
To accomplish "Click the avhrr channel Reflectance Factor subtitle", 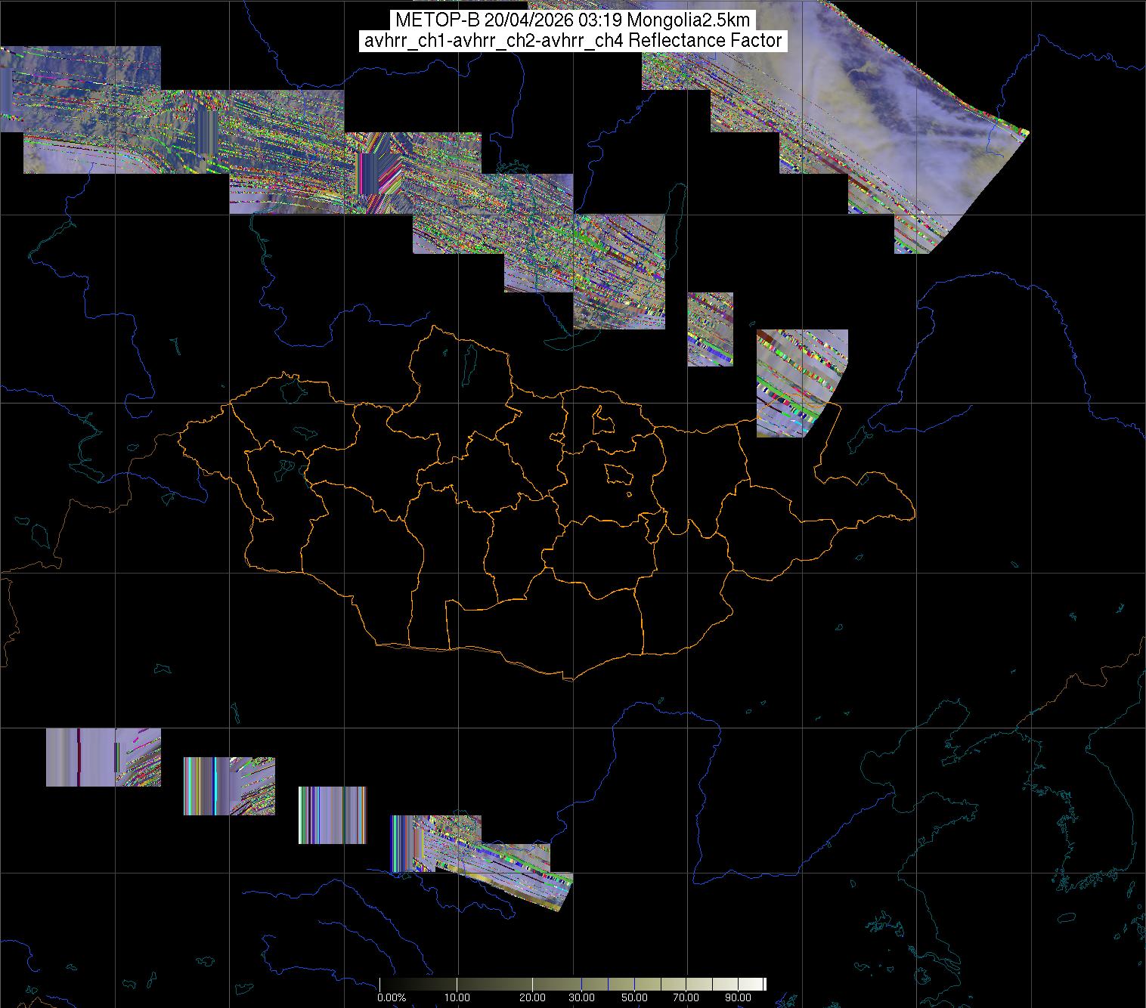I will [x=572, y=41].
